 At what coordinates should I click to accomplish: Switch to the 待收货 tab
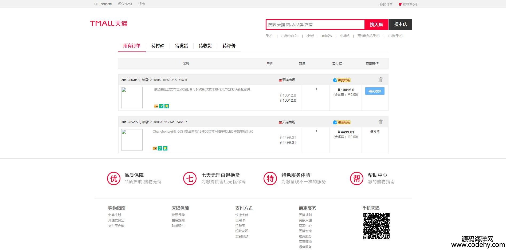click(205, 46)
